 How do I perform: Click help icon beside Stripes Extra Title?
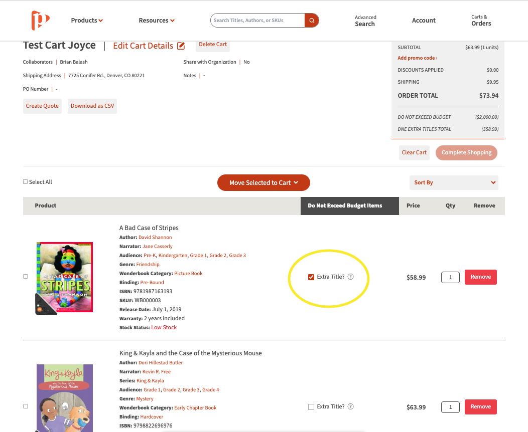point(350,277)
